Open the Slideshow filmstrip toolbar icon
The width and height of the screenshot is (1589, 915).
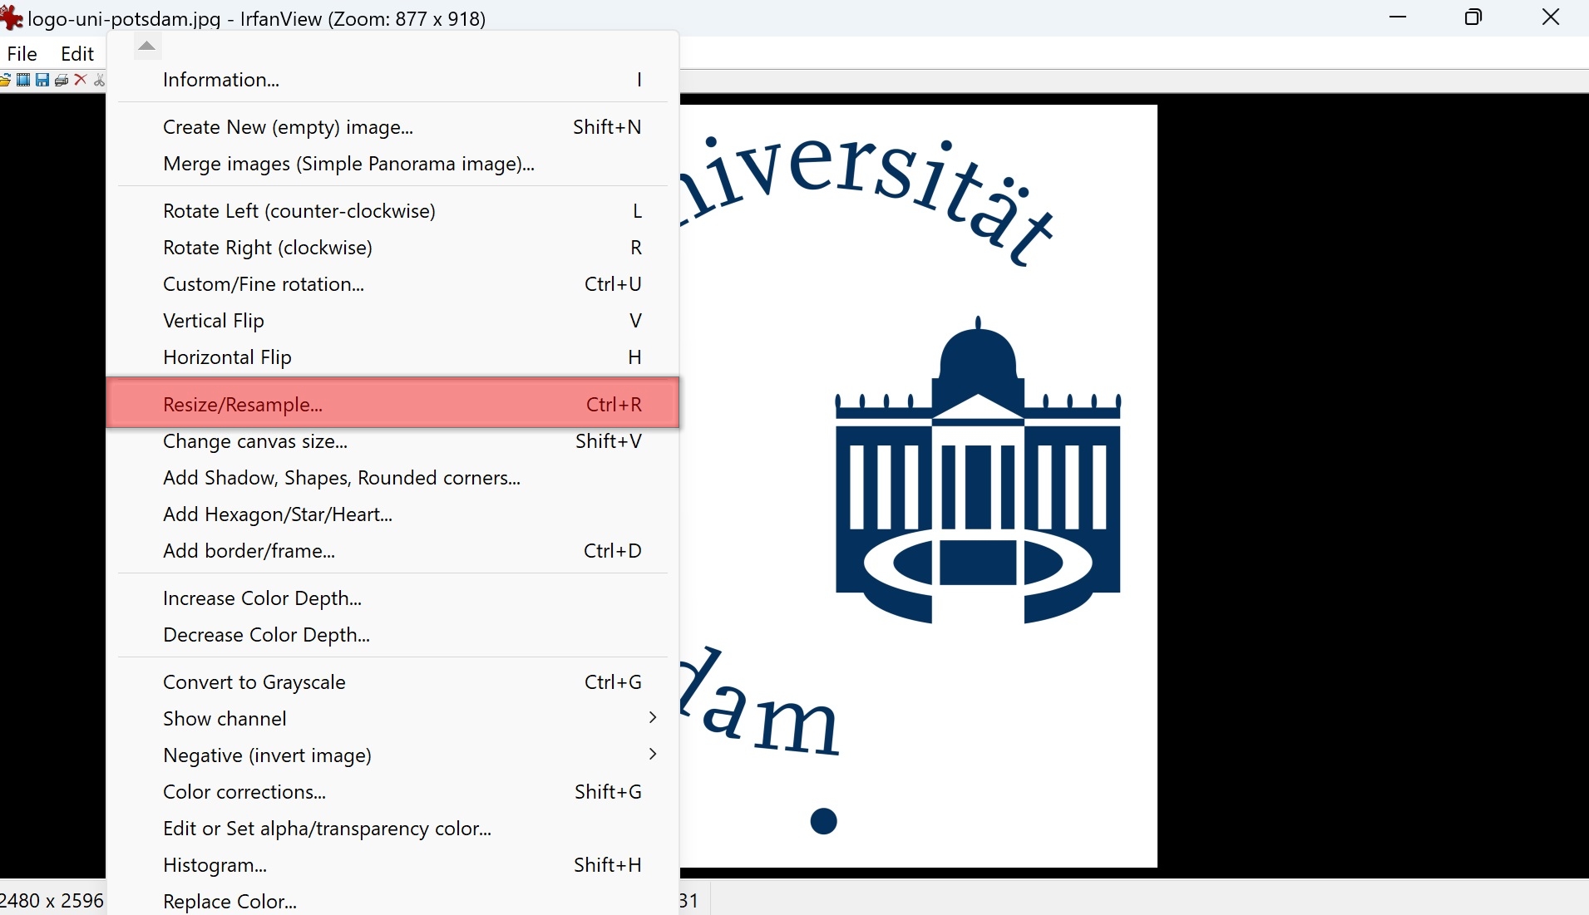(23, 80)
